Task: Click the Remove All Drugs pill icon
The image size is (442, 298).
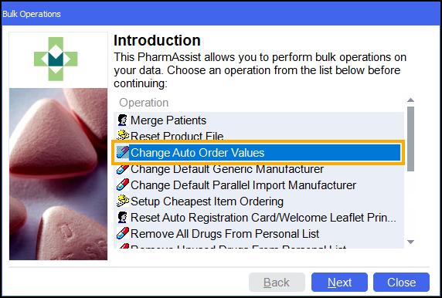Action: [x=123, y=233]
